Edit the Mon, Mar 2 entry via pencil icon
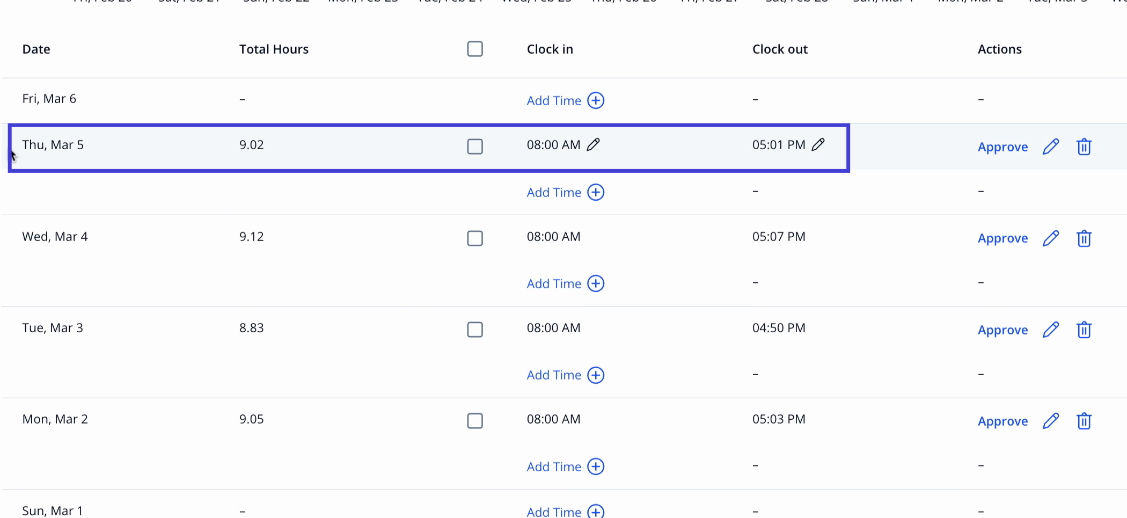 point(1051,421)
